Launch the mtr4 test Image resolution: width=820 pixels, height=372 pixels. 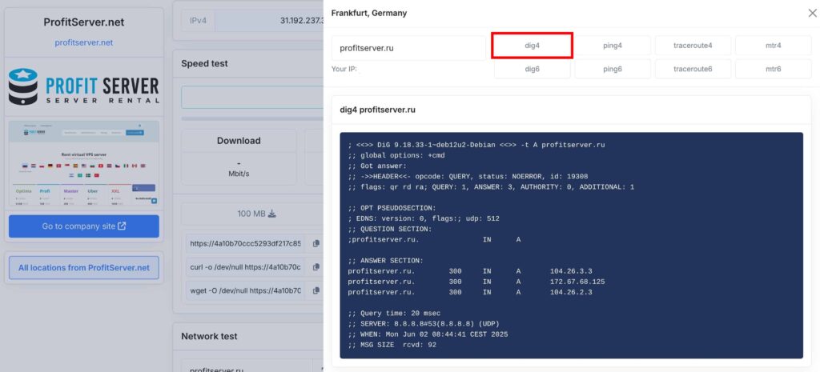[x=774, y=46]
